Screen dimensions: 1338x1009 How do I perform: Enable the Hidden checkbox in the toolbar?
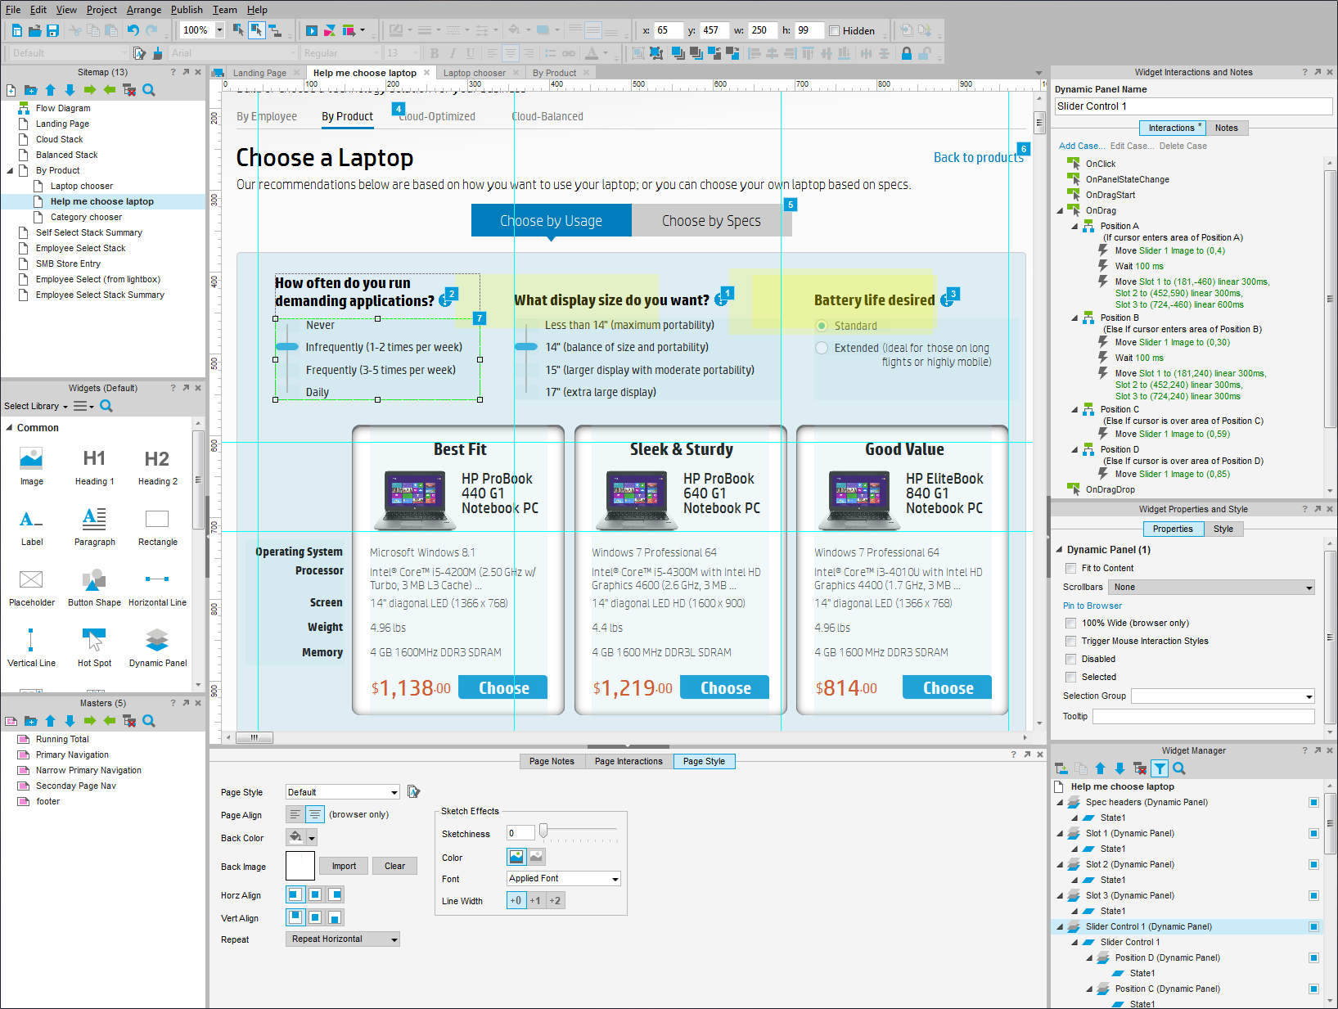(x=833, y=30)
